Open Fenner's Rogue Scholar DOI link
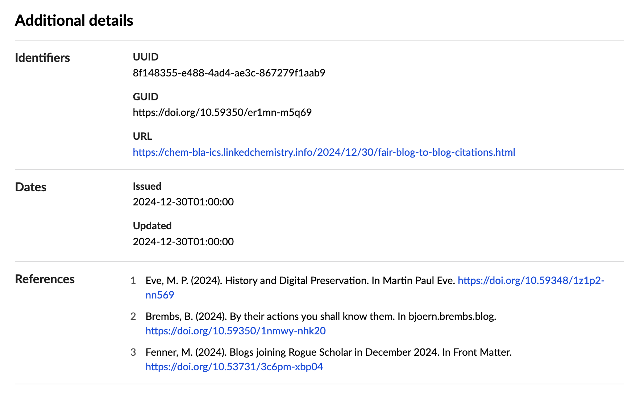This screenshot has width=640, height=405. (x=234, y=367)
